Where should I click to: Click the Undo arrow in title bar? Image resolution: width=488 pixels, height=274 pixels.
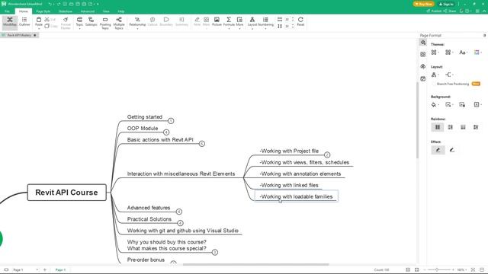(x=50, y=4)
